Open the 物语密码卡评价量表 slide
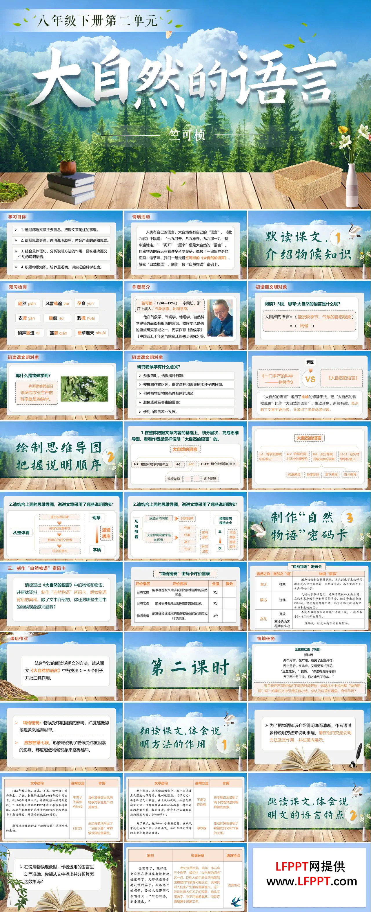 click(x=185, y=597)
